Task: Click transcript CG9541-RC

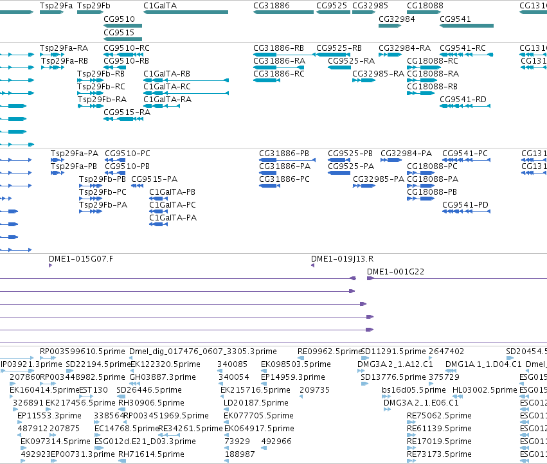Action: click(467, 55)
